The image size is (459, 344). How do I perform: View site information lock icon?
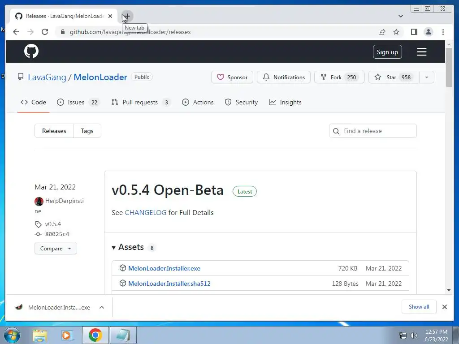coord(62,32)
